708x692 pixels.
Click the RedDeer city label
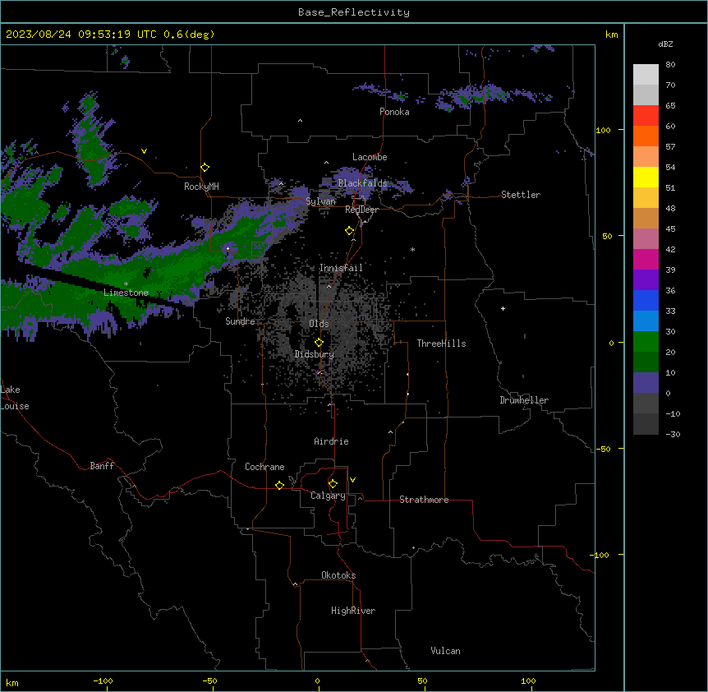coord(362,210)
